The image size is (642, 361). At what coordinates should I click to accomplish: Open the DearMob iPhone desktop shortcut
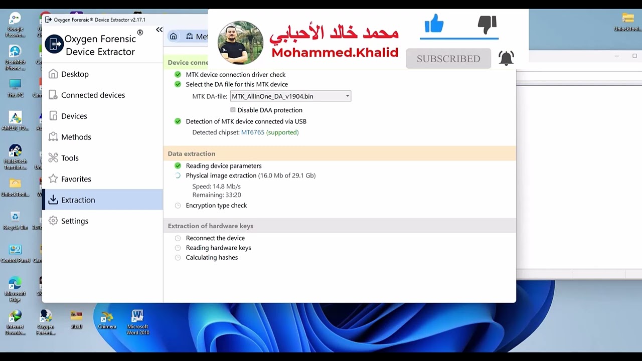pyautogui.click(x=15, y=58)
